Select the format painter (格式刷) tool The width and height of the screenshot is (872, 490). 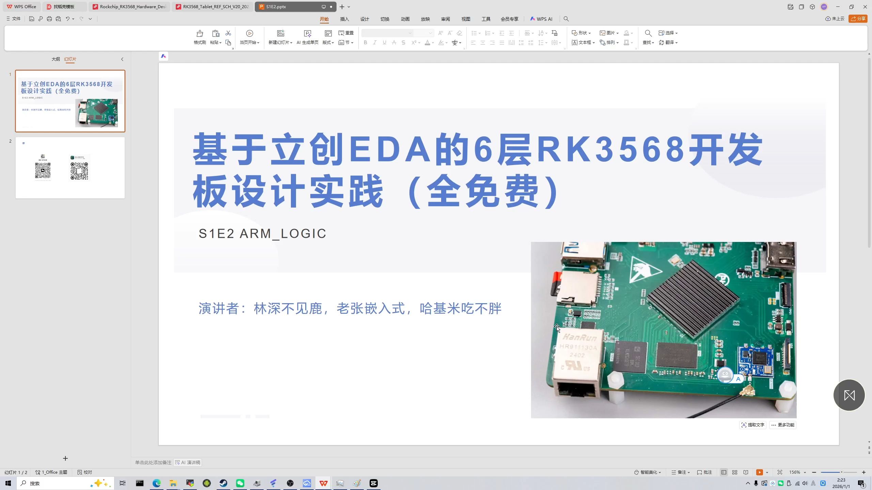(199, 37)
